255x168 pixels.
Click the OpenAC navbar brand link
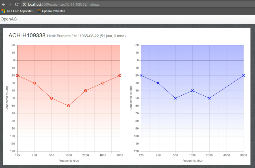coord(9,19)
